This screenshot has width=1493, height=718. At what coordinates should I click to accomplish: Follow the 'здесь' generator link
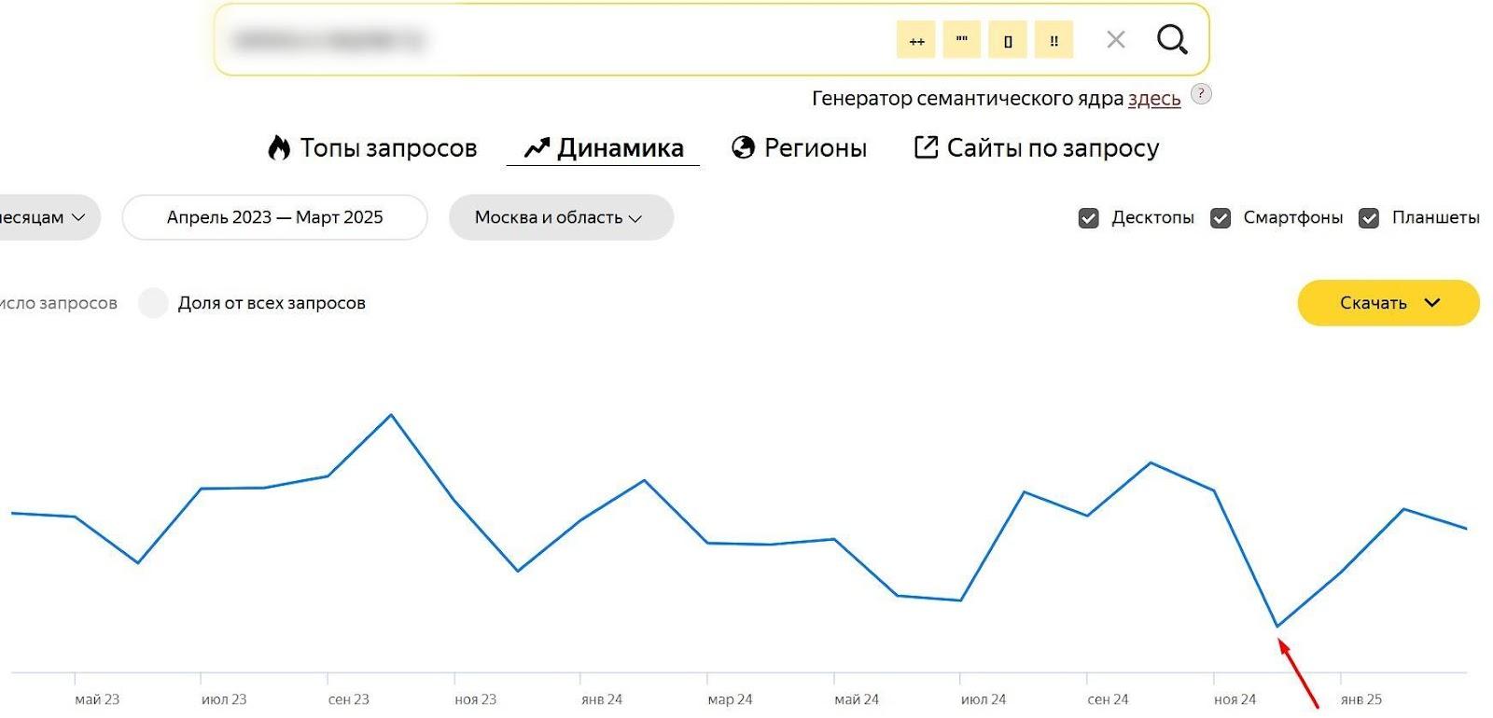coord(1153,99)
